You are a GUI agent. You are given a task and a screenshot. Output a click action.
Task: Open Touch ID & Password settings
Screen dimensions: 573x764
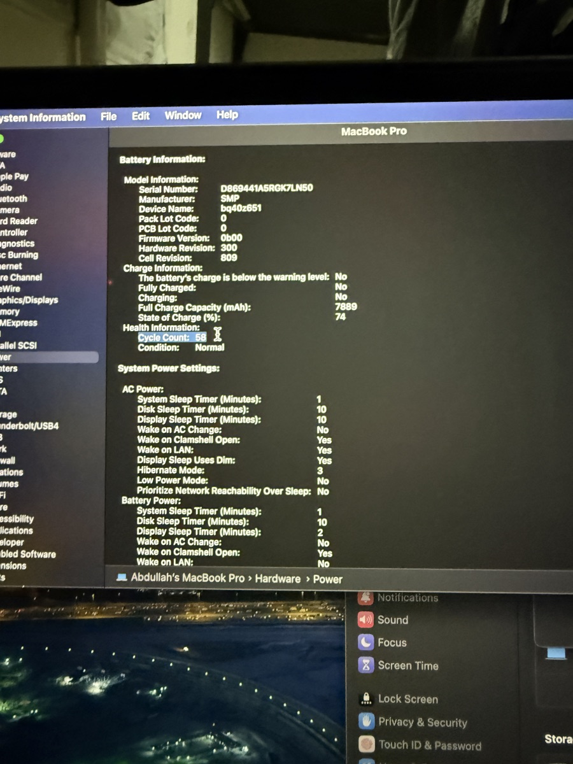point(430,745)
